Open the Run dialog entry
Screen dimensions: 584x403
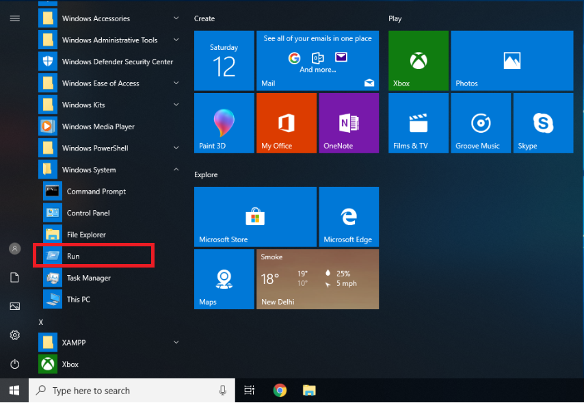(x=109, y=256)
